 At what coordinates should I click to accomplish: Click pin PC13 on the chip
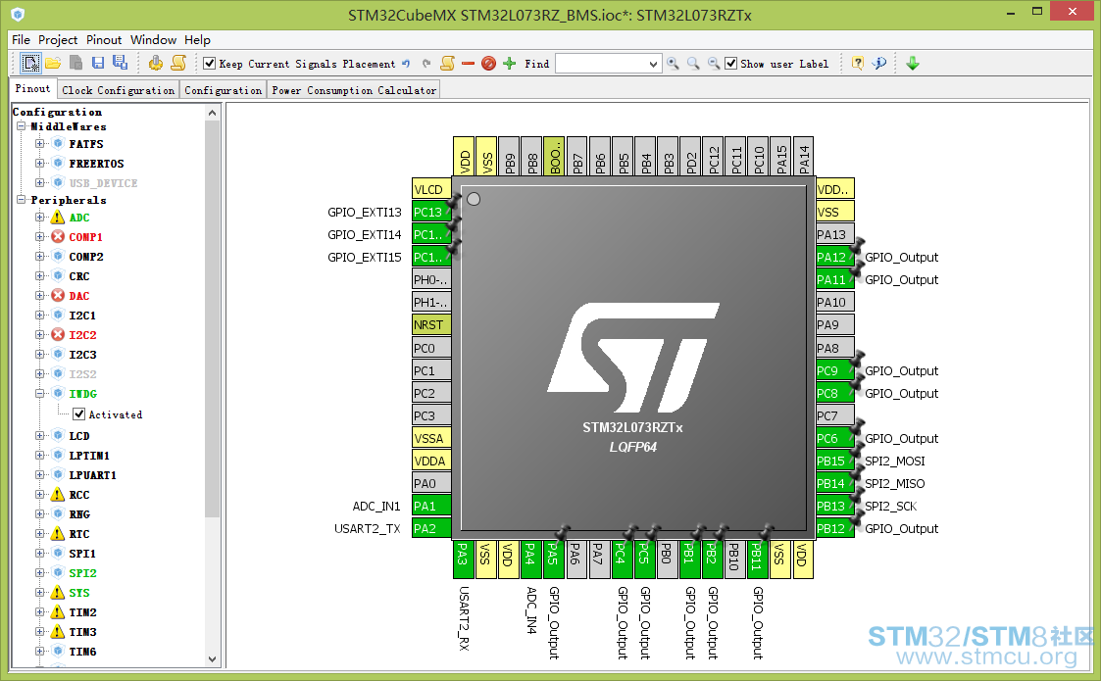coord(431,212)
